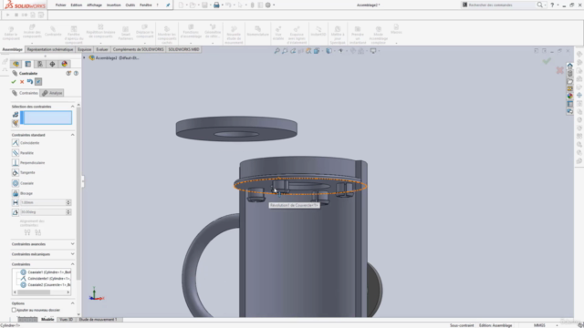
Task: Open the Etude de mouvement 1 tab
Action: point(98,320)
